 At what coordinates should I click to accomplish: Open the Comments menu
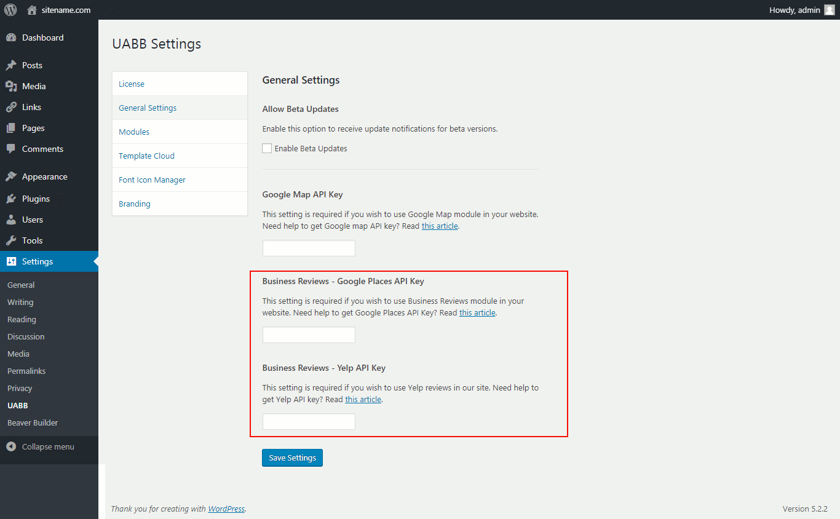[42, 149]
